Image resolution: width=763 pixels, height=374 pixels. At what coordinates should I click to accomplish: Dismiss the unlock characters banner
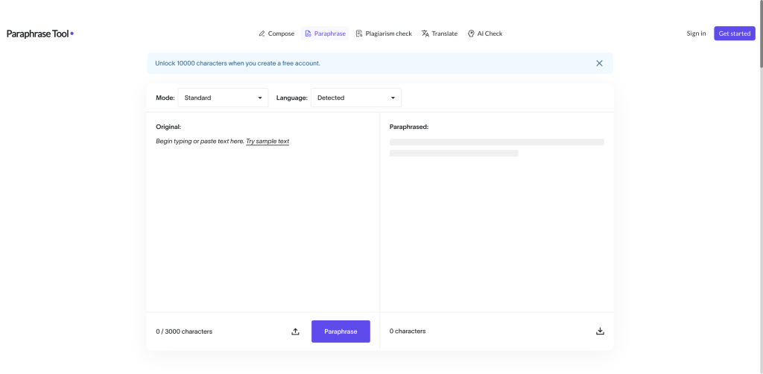[x=599, y=63]
